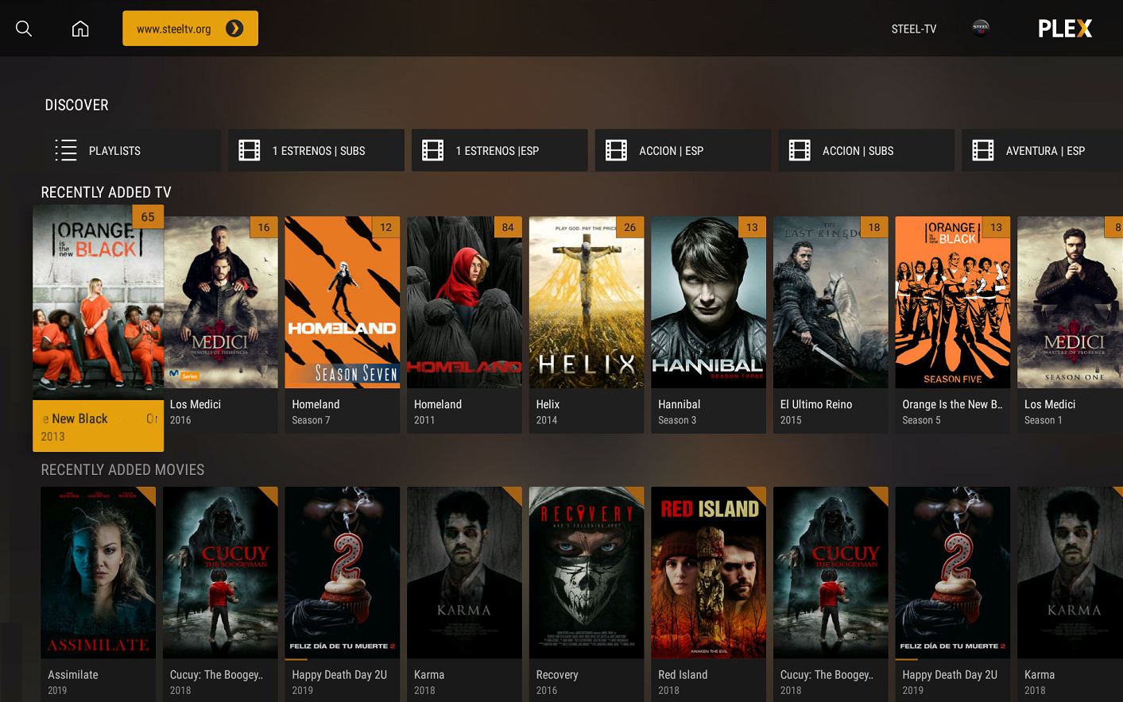Open Helix 2014 poster
1123x702 pixels.
click(587, 302)
